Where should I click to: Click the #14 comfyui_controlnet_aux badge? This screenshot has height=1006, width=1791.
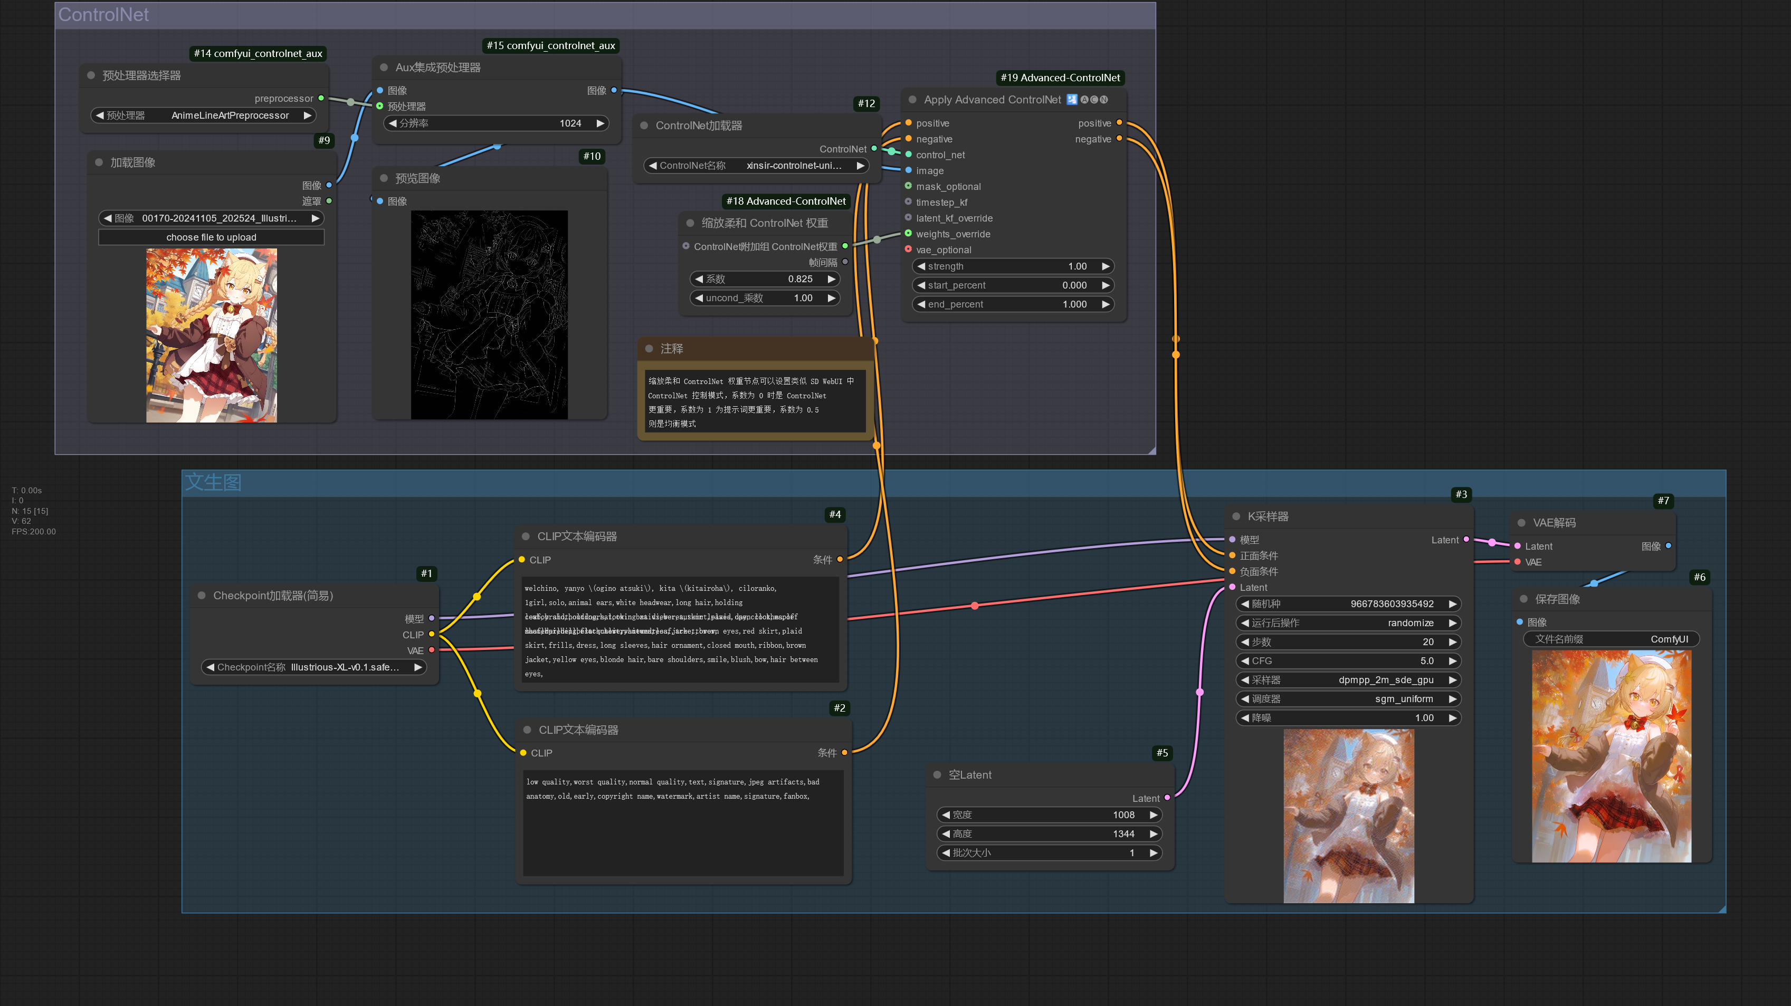(258, 53)
